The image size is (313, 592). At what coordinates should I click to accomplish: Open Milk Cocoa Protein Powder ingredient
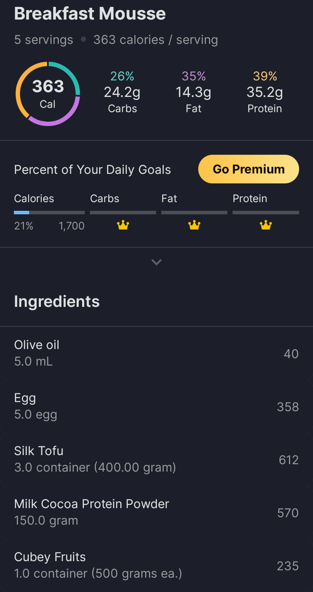click(156, 512)
